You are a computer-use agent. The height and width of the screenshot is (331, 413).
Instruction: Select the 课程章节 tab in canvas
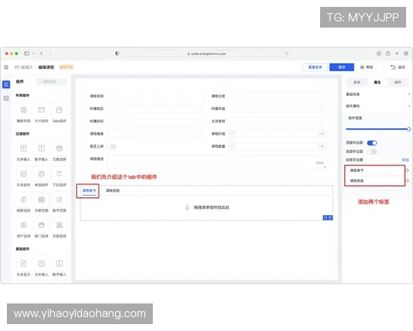(89, 190)
